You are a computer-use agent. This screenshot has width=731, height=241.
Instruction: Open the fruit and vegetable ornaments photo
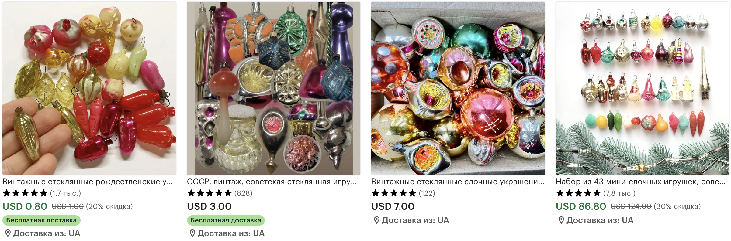point(89,88)
